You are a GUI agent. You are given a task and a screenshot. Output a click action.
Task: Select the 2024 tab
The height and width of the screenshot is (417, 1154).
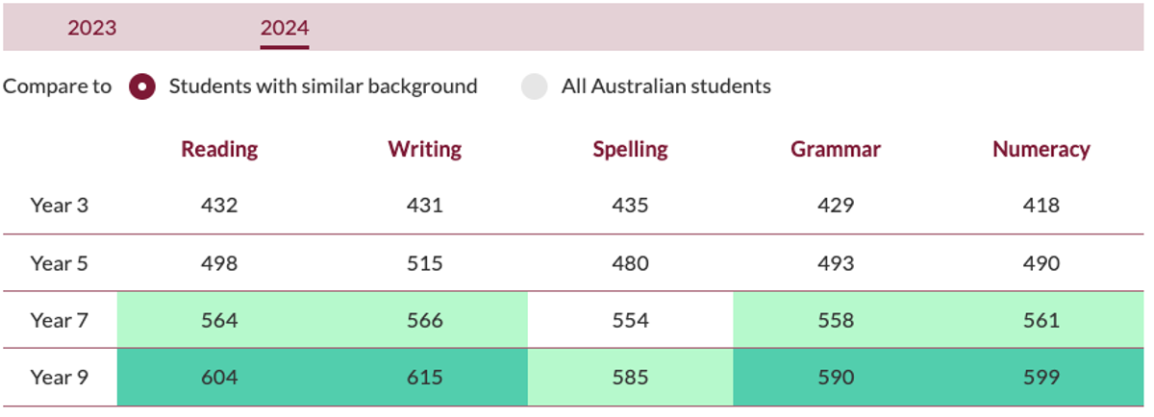285,28
